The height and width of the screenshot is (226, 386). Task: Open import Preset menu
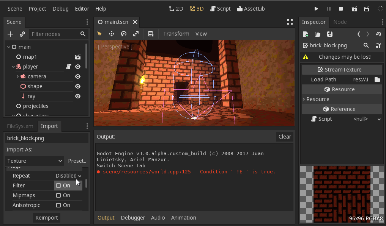(x=77, y=161)
